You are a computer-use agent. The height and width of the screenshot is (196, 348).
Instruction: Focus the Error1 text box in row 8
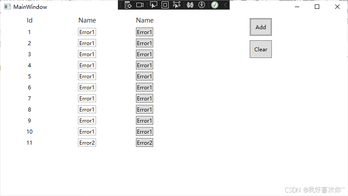click(x=87, y=110)
